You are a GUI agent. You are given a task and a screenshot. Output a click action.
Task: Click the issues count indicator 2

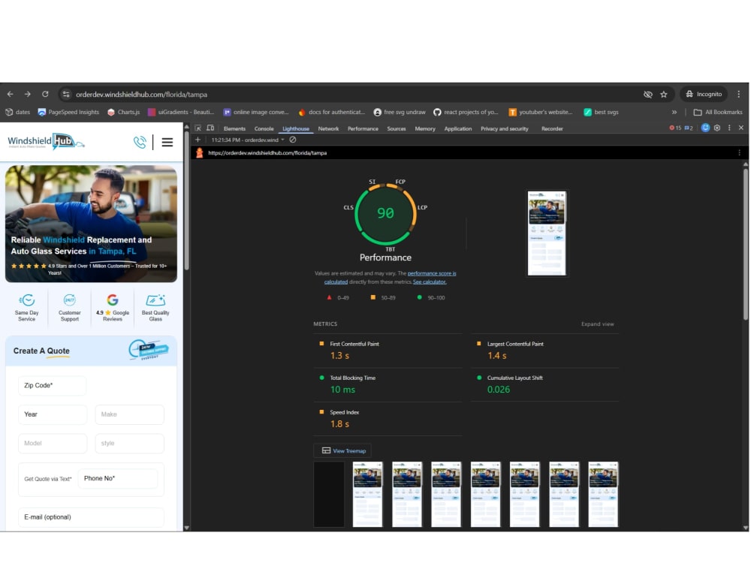689,128
